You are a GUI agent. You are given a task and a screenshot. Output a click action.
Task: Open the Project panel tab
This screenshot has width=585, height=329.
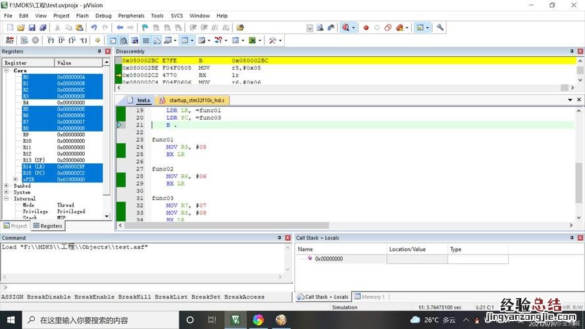point(15,226)
